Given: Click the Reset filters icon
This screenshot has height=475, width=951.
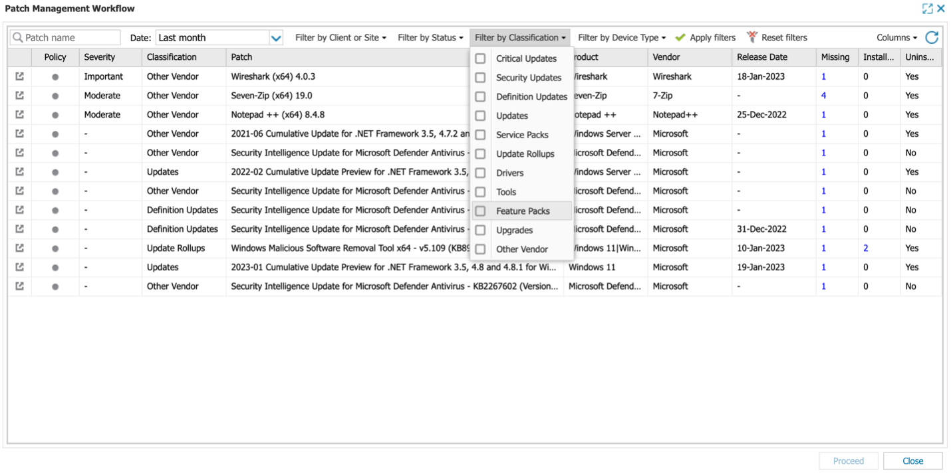Looking at the screenshot, I should click(752, 37).
